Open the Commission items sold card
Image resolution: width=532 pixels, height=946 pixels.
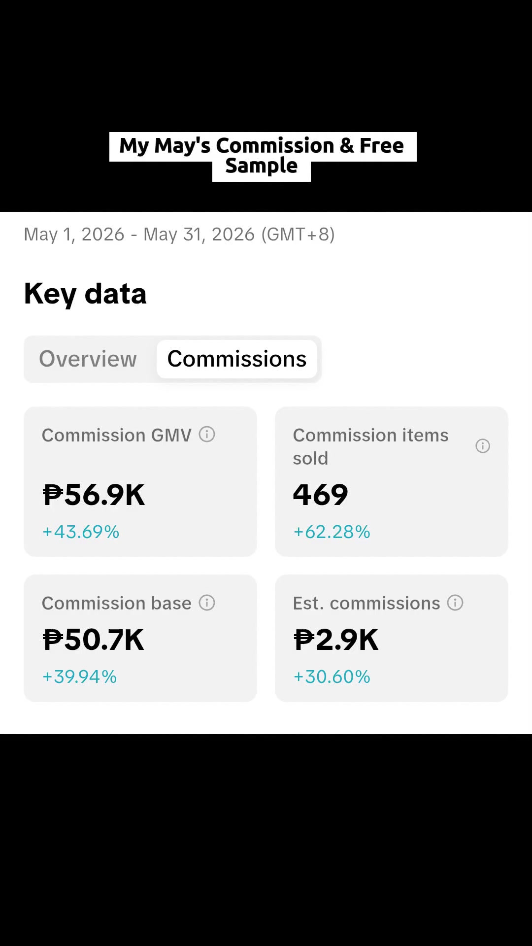(392, 481)
